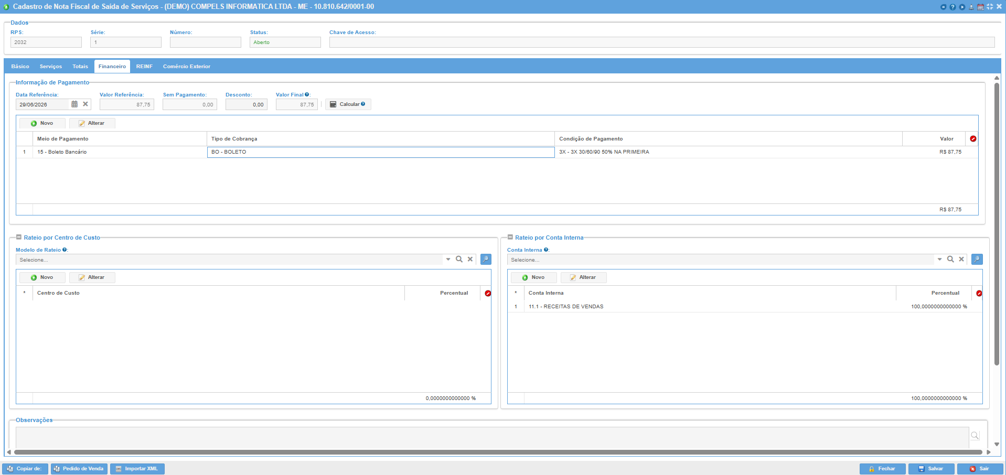Image resolution: width=1006 pixels, height=475 pixels.
Task: Switch to Totais tab
Action: [x=80, y=67]
